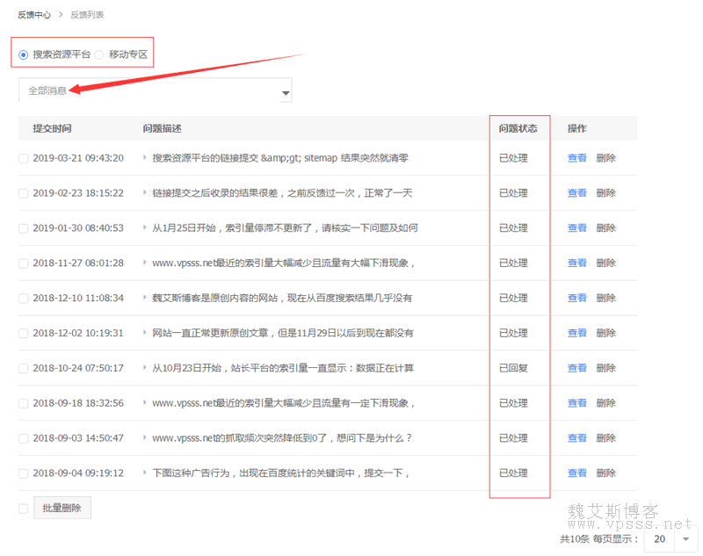
Task: Select the 移动专区 radio button
Action: [99, 55]
